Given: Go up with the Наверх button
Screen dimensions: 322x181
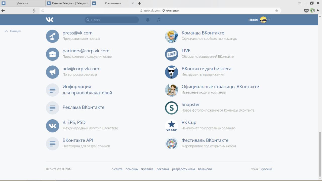Looking at the screenshot, I should [x=13, y=31].
